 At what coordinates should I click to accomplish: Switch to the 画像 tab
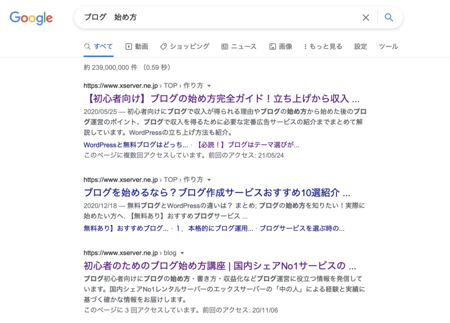(x=281, y=47)
